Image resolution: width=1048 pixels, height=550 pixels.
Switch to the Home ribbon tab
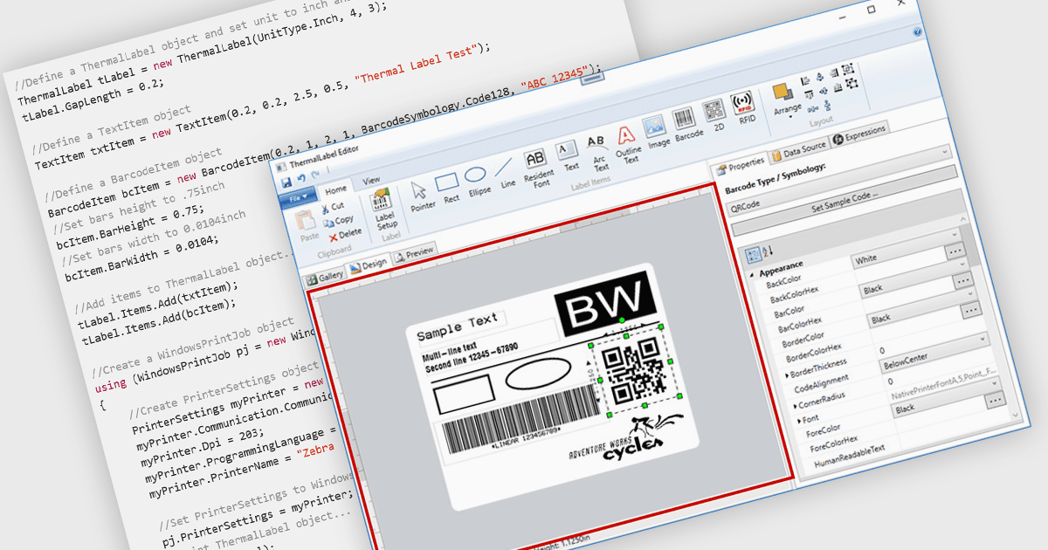(x=335, y=189)
